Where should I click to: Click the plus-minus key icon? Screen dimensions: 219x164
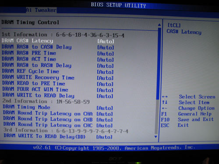coord(165,108)
